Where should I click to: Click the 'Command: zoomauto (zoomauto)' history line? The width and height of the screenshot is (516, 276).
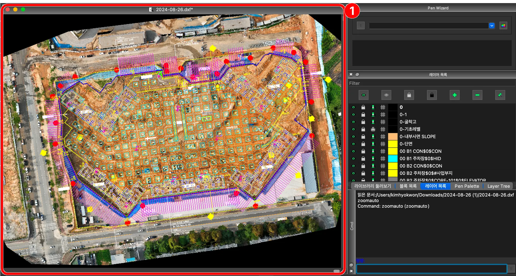393,206
